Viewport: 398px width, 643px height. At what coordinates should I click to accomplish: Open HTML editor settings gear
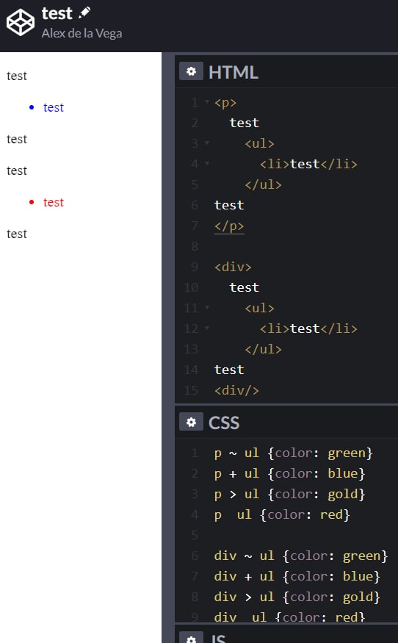[191, 71]
